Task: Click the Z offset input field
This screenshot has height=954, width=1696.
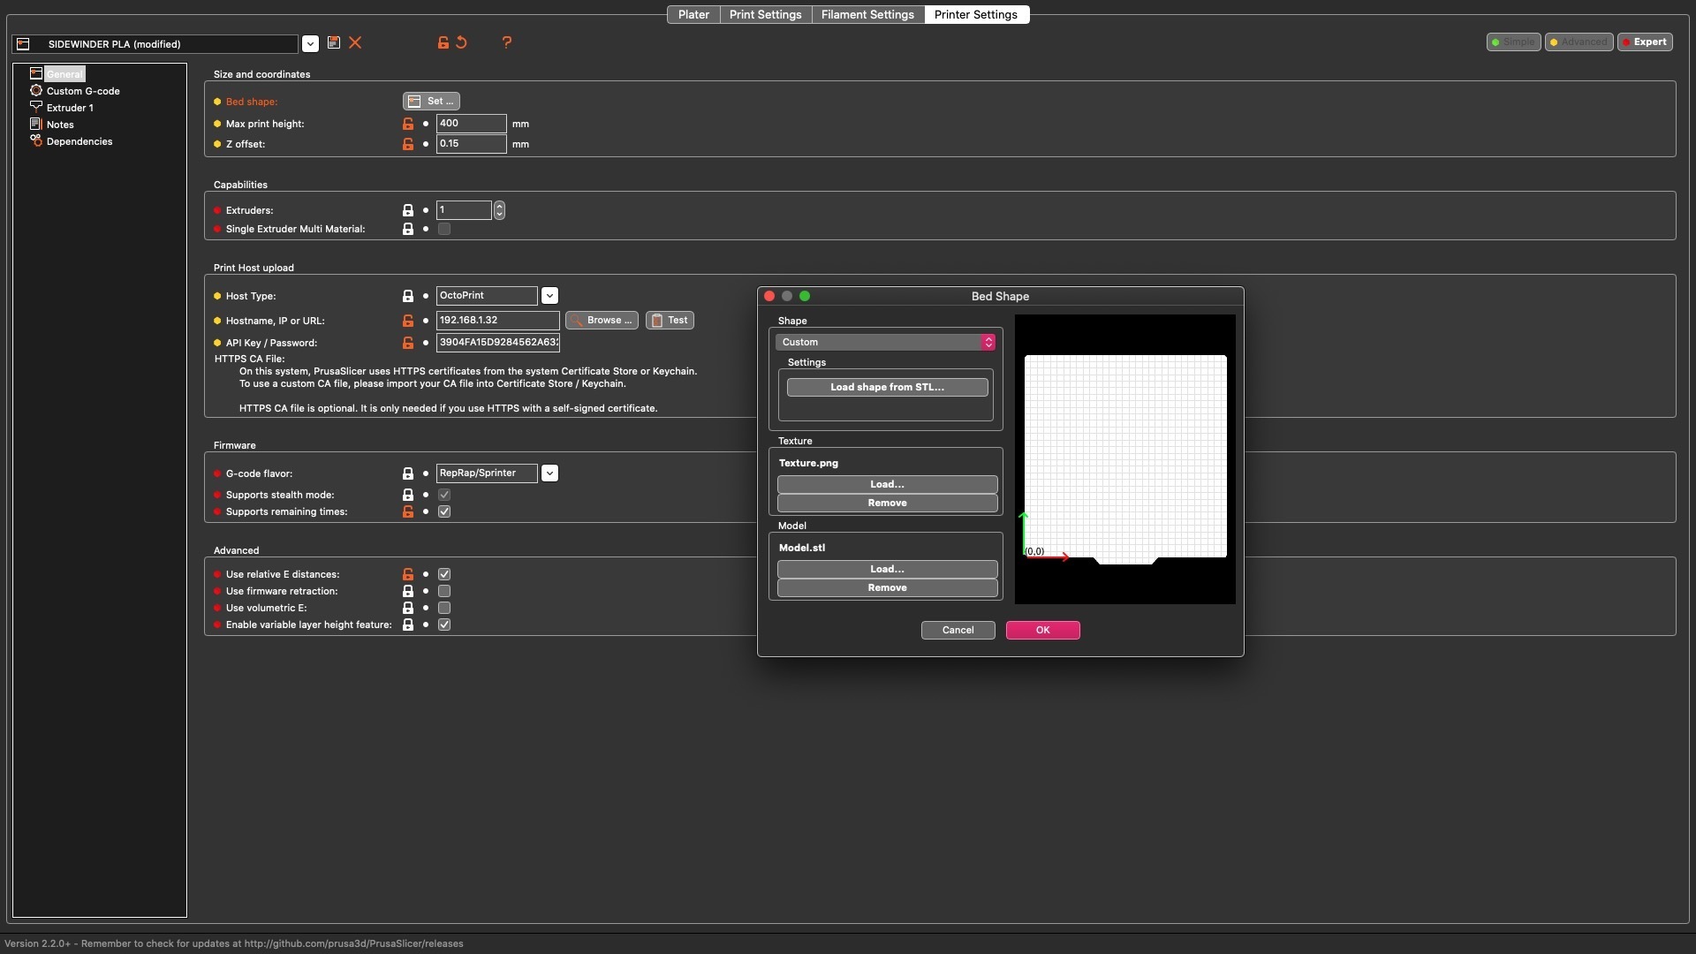Action: 471,144
